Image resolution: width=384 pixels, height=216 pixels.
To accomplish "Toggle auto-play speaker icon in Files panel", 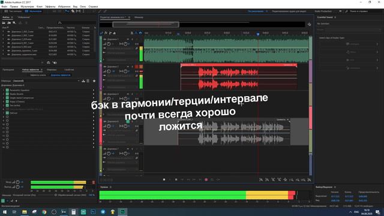I will (55, 62).
